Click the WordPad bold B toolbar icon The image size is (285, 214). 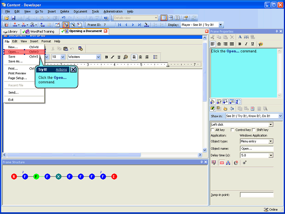[106, 57]
